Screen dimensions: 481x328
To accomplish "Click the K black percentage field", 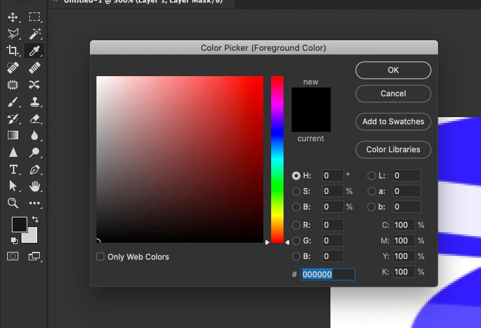I will 404,271.
